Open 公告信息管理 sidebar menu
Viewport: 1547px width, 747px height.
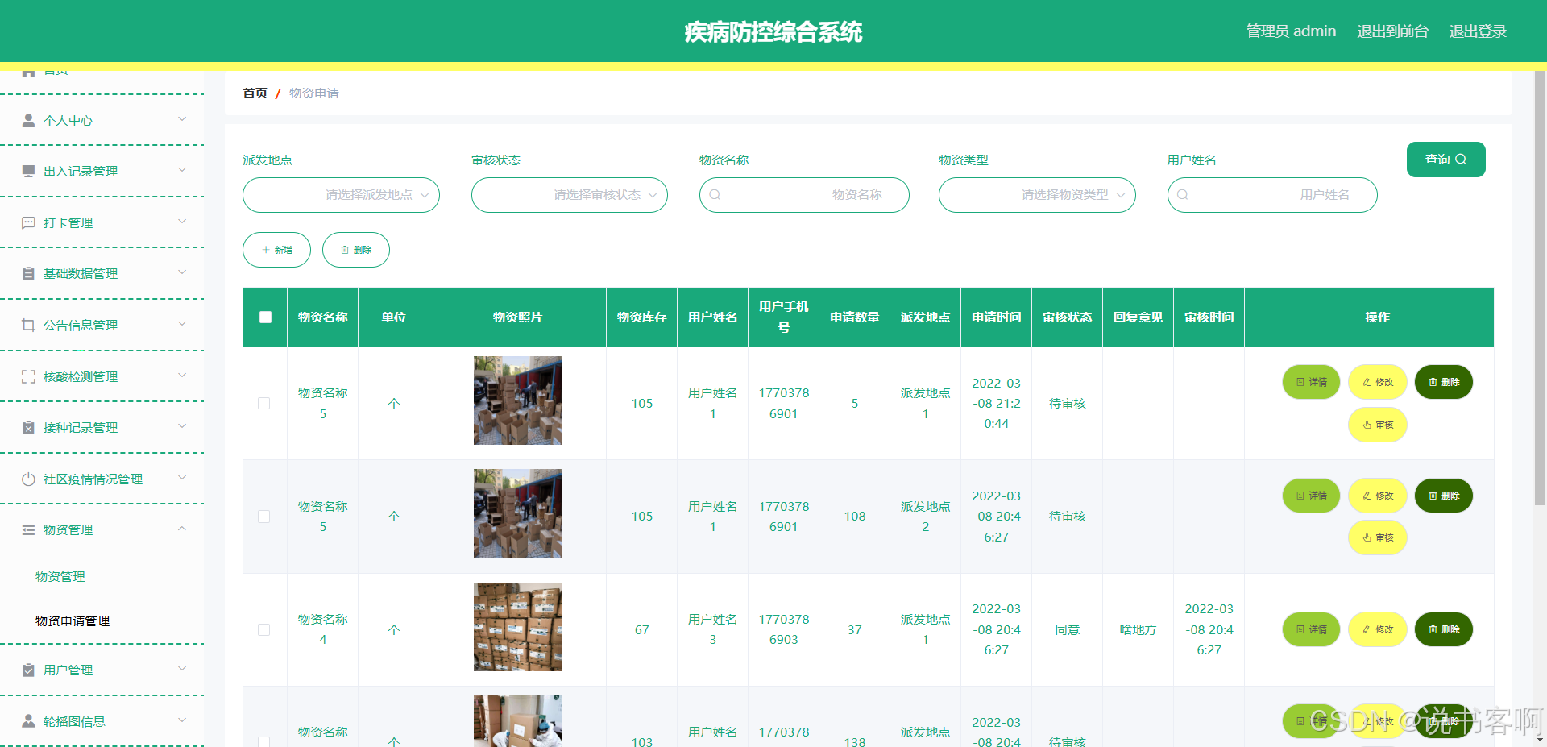[x=102, y=325]
